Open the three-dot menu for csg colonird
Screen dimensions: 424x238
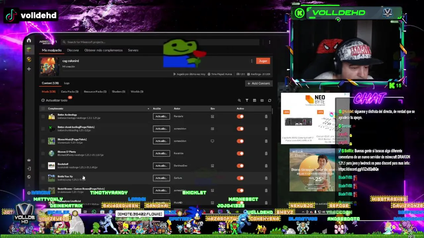click(x=252, y=61)
